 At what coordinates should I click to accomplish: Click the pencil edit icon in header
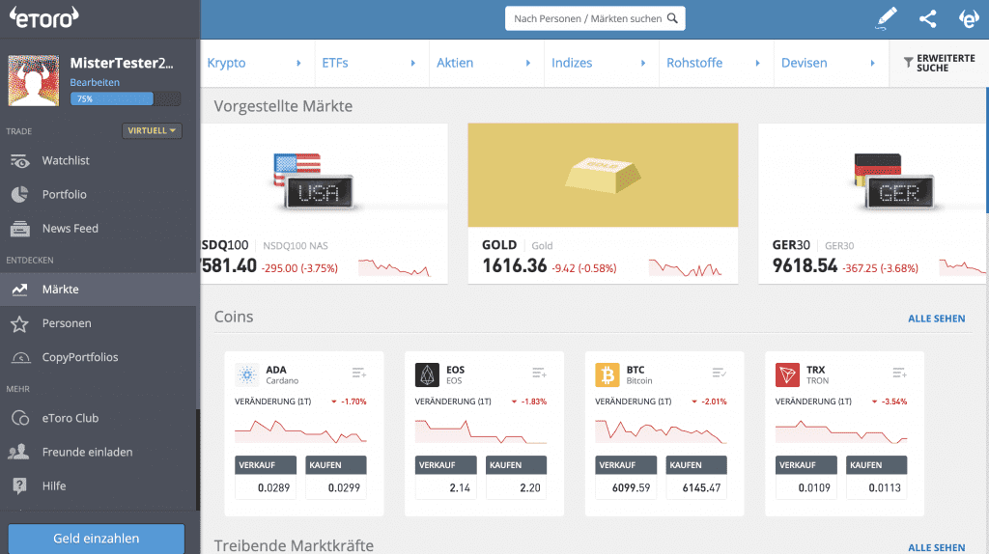click(886, 18)
